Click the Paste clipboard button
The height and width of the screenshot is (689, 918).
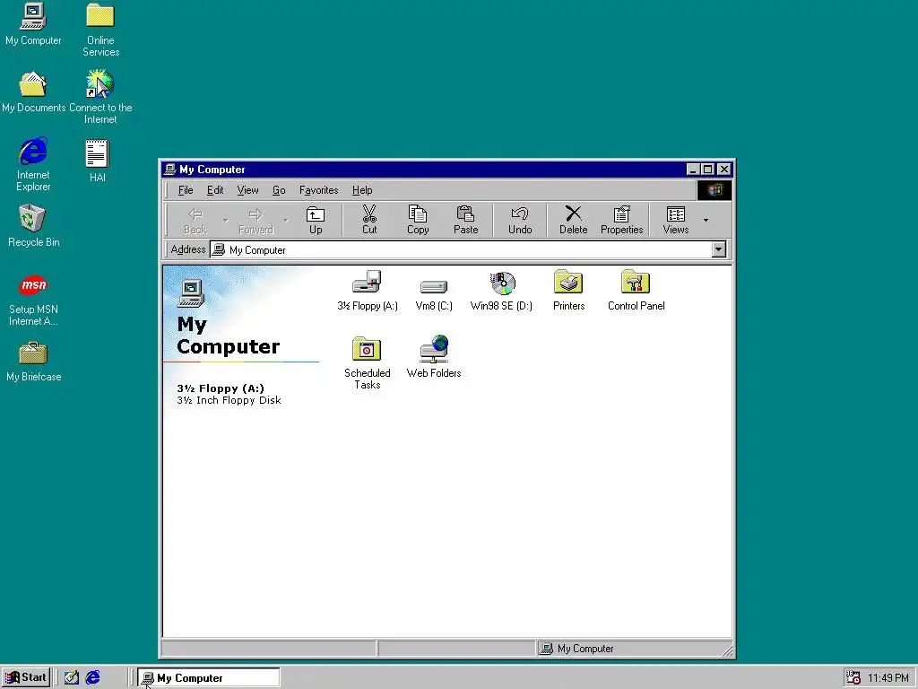[466, 221]
